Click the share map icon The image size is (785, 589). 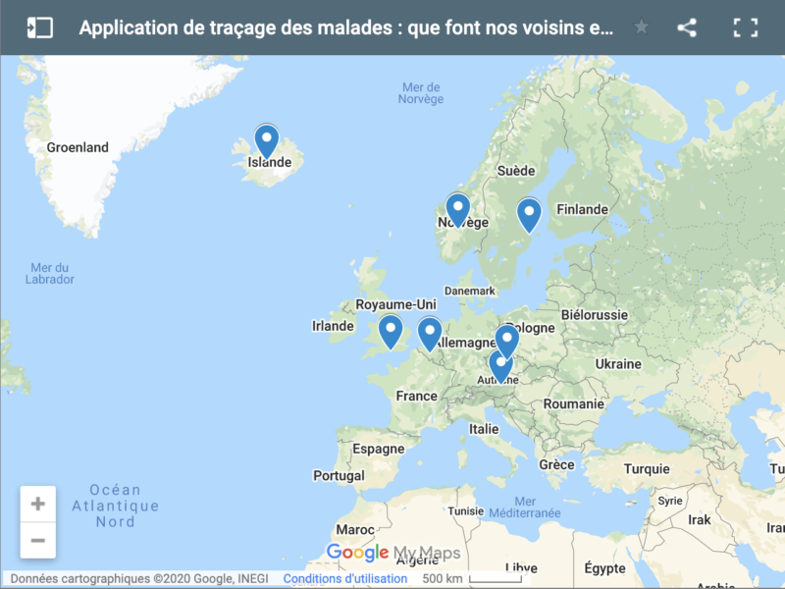687,27
